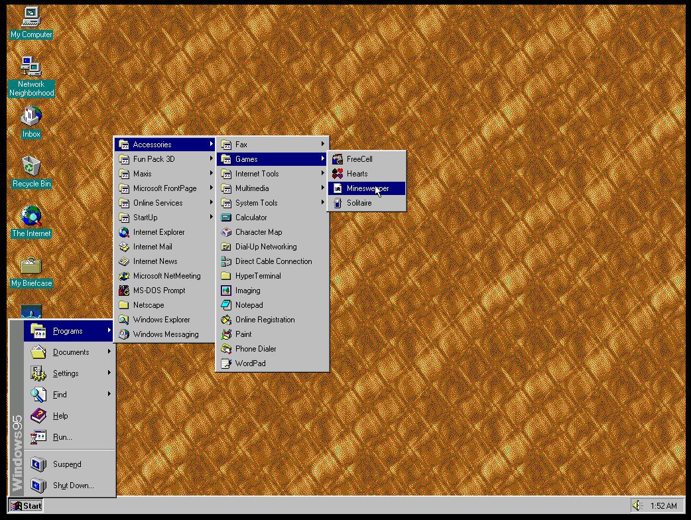Open Windows Messaging entry
Image resolution: width=691 pixels, height=520 pixels.
click(164, 334)
